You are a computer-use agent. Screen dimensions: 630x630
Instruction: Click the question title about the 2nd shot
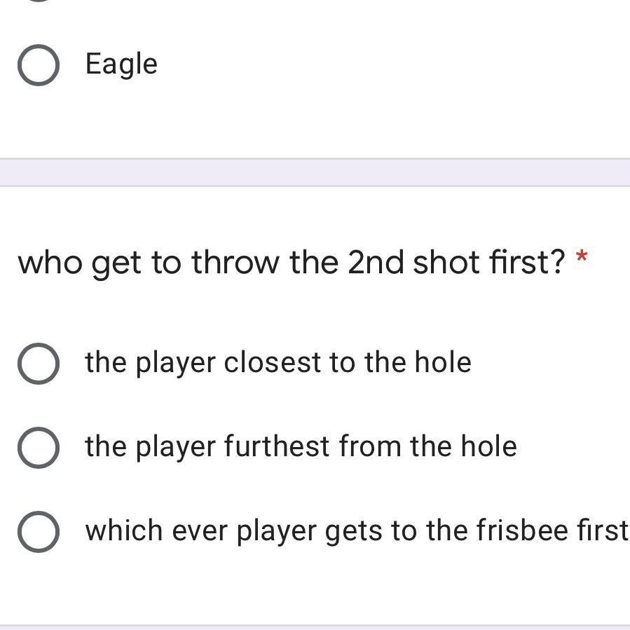click(291, 262)
